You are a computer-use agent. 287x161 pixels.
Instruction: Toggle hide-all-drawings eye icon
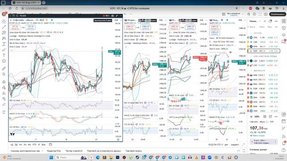[4, 99]
